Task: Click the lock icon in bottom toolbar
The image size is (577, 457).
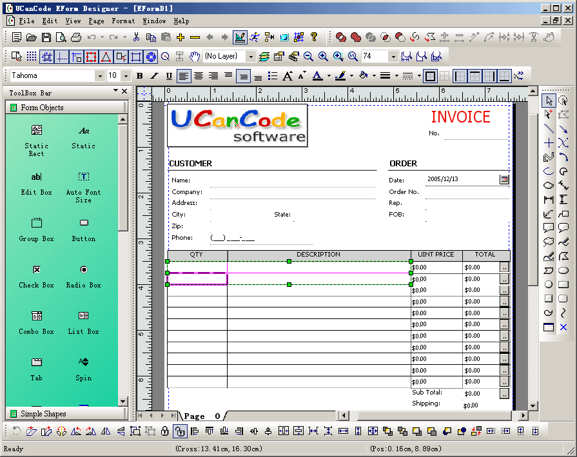Action: pyautogui.click(x=165, y=431)
